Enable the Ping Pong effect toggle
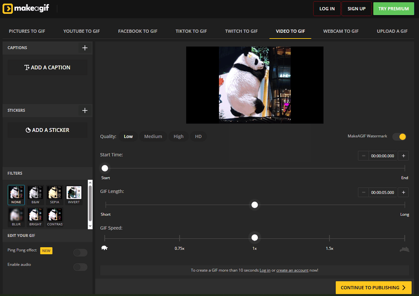 tap(80, 252)
